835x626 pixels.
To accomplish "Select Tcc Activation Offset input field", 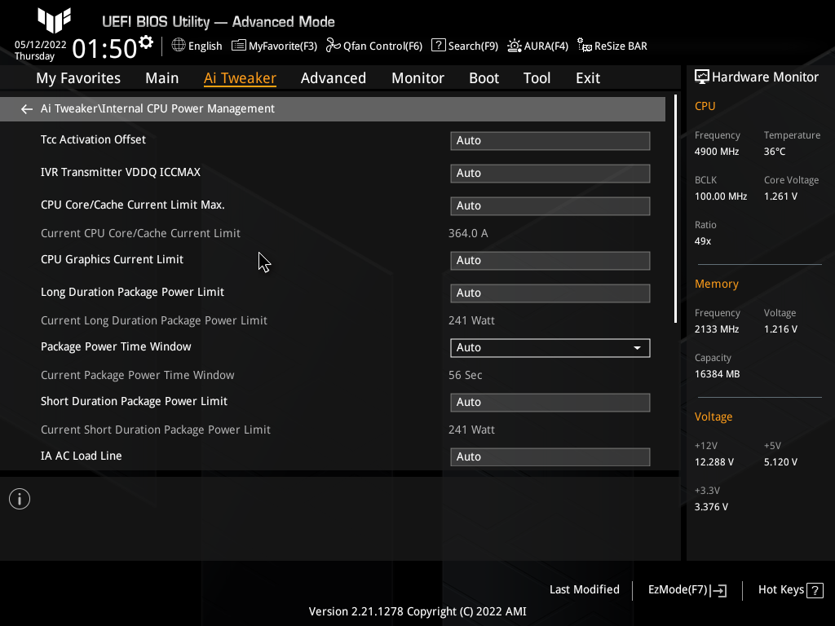I will [x=550, y=141].
